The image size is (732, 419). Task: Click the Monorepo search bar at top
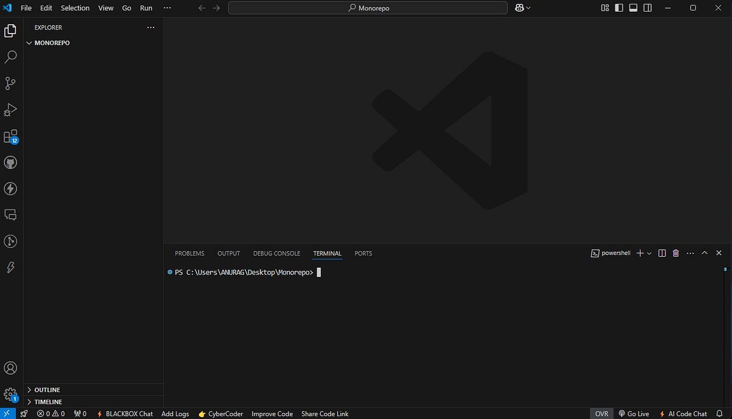[x=367, y=8]
